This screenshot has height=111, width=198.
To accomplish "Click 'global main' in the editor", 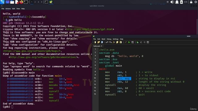I will (114, 66).
